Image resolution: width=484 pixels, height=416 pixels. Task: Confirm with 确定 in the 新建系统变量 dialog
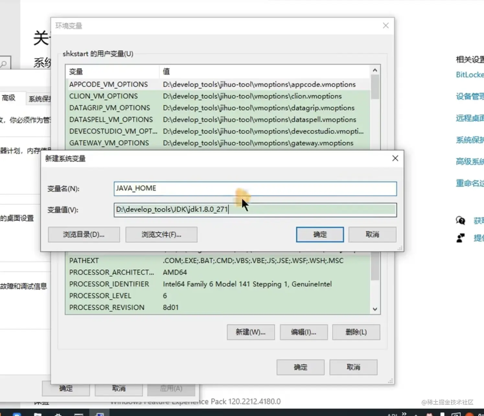pos(320,235)
